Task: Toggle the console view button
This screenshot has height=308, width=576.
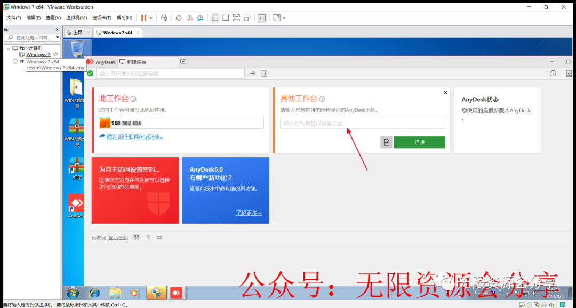Action: coord(262,18)
